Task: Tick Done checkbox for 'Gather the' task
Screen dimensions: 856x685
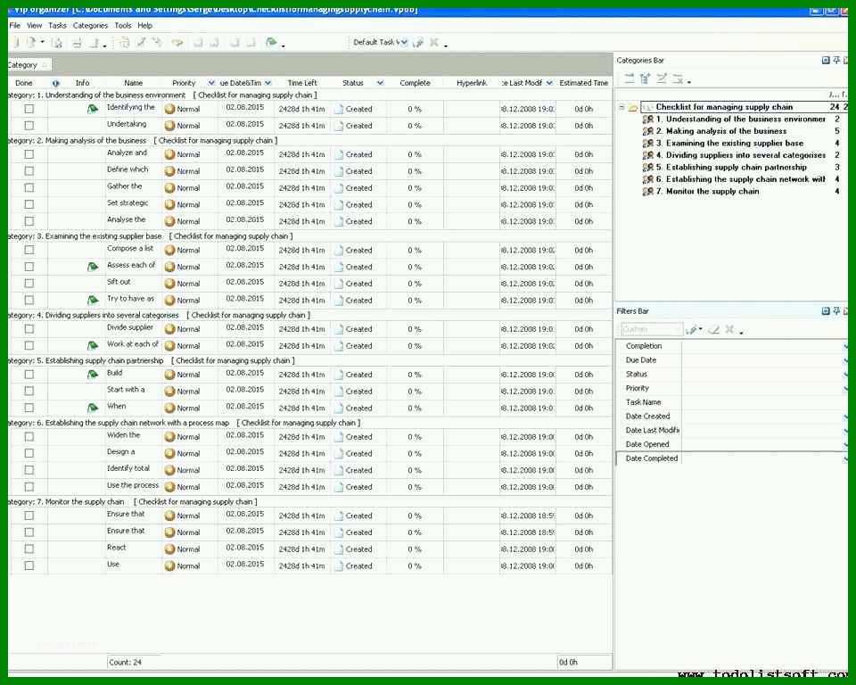Action: [29, 188]
